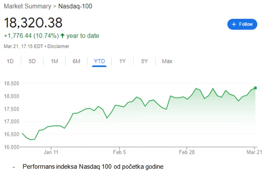Click the Jan 11 axis date label
268x174 pixels.
pyautogui.click(x=51, y=152)
